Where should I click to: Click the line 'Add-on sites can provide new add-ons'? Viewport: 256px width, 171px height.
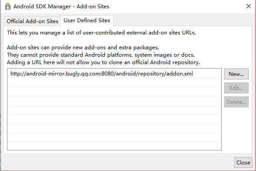[83, 48]
